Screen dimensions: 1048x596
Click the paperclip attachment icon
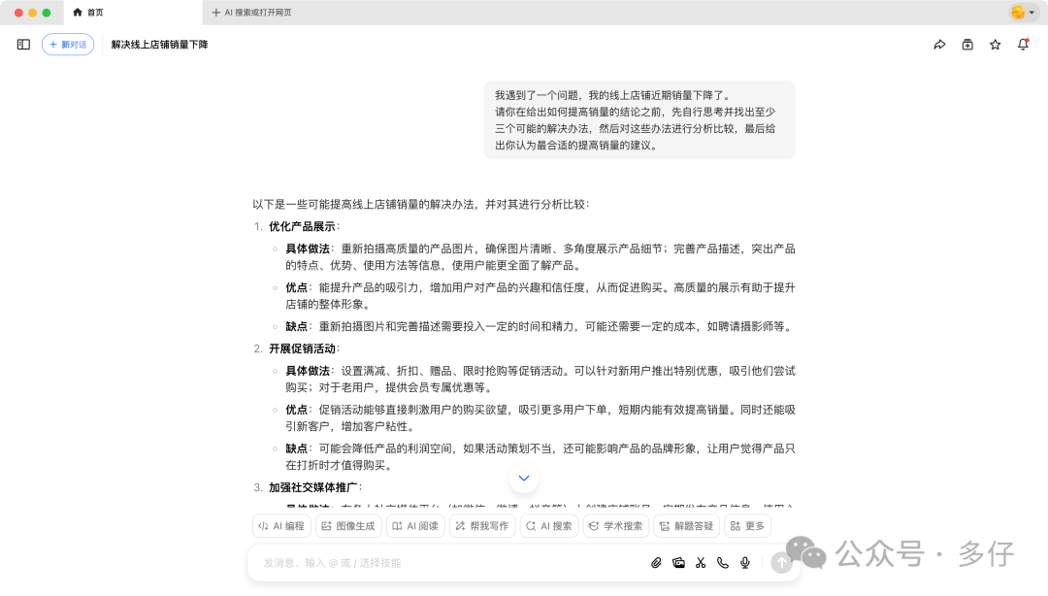tap(656, 563)
